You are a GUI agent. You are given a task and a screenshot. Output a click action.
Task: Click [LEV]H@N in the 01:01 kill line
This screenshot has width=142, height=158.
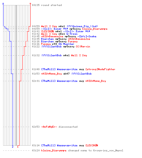point(47,31)
